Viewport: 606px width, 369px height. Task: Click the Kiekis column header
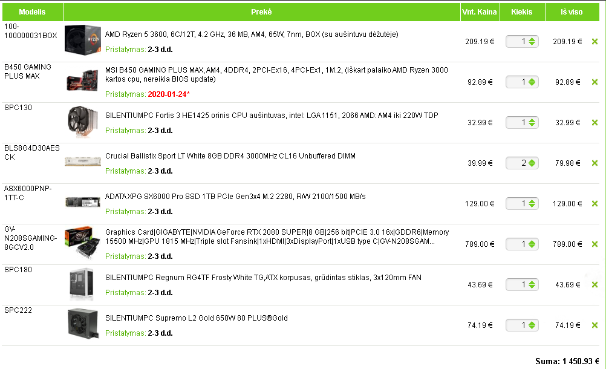pos(522,12)
